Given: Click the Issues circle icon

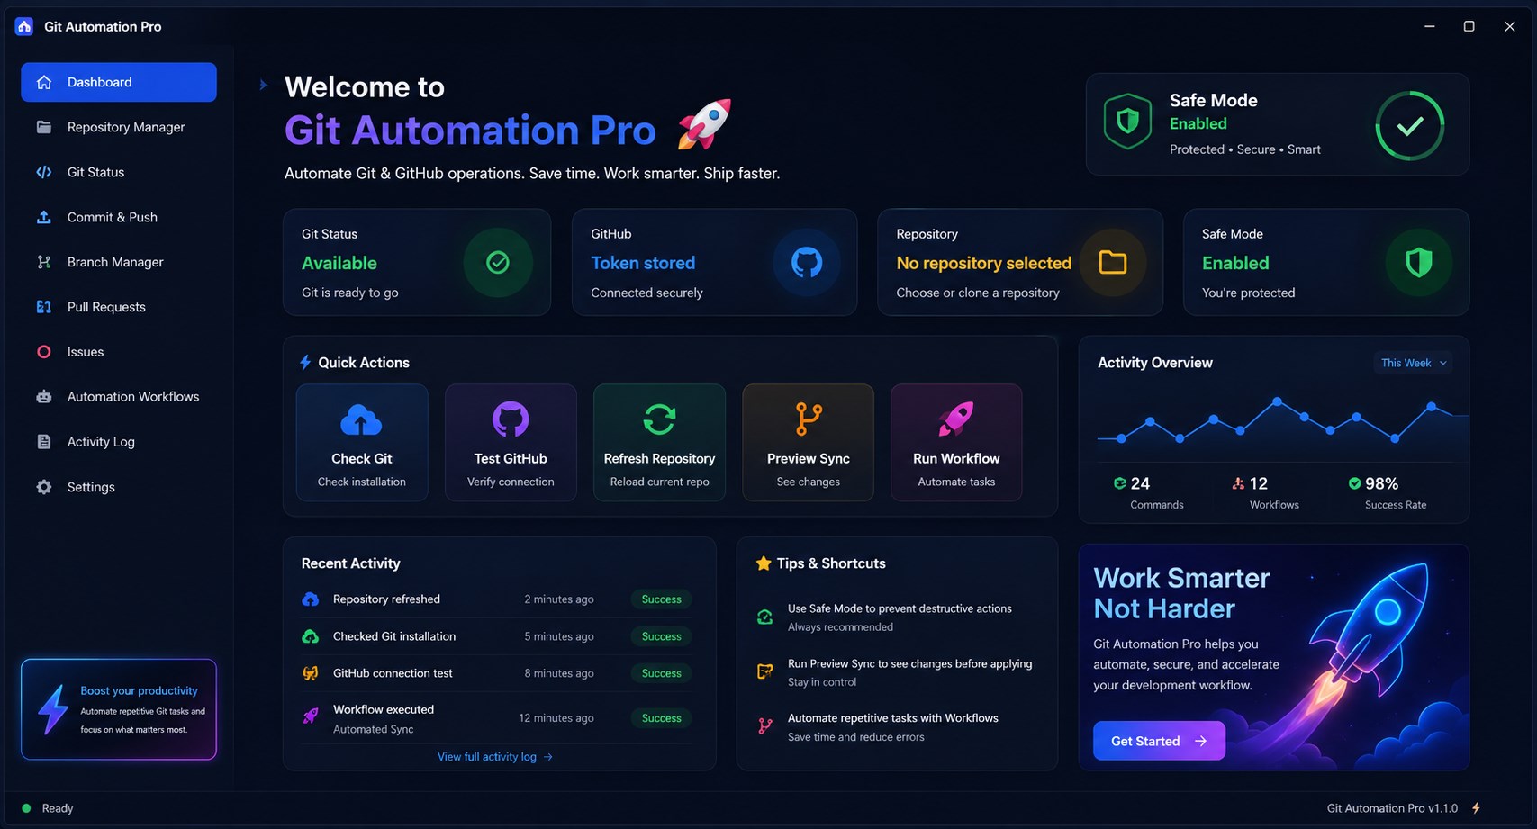Looking at the screenshot, I should (43, 352).
